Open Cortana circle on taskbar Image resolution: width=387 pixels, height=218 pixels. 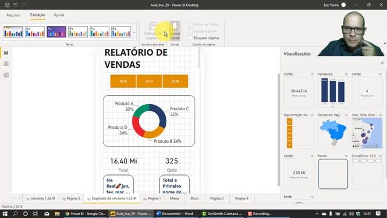click(x=25, y=214)
